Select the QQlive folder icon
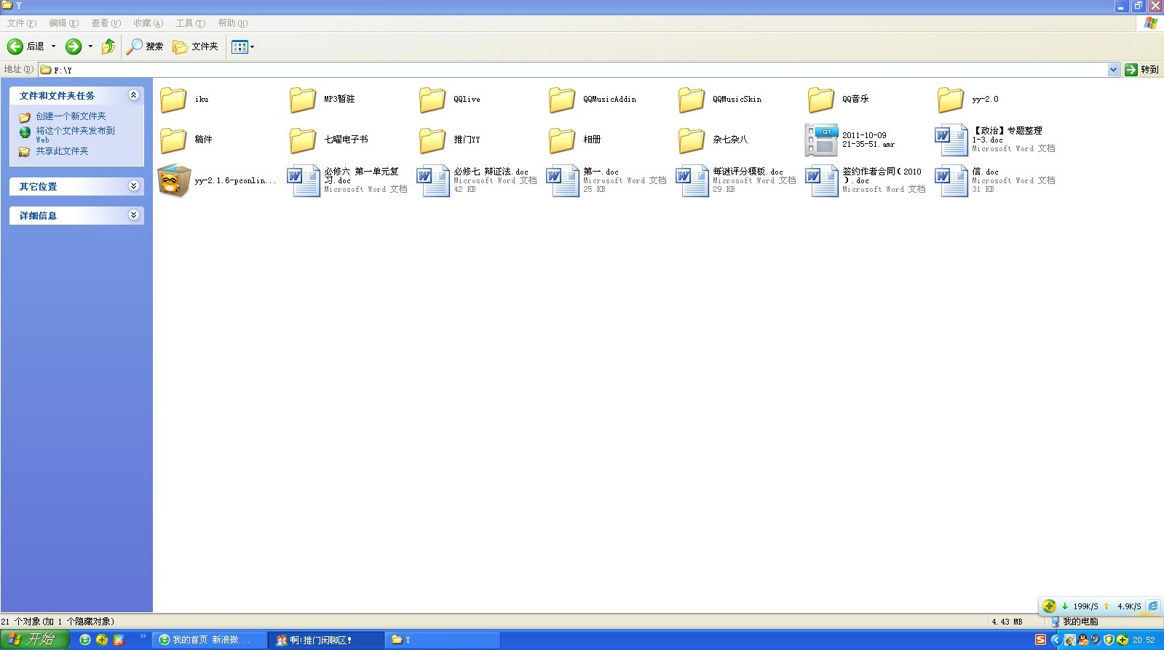The width and height of the screenshot is (1164, 650). pyautogui.click(x=432, y=100)
